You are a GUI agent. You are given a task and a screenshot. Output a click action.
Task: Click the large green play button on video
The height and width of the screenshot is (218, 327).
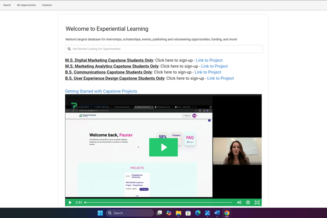pyautogui.click(x=163, y=147)
